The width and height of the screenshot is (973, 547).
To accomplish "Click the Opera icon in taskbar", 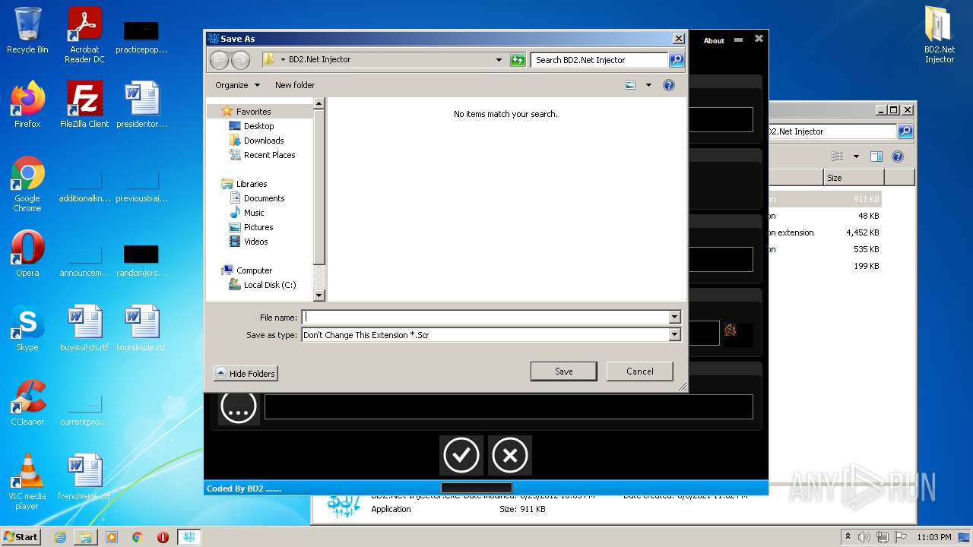I will 163,537.
